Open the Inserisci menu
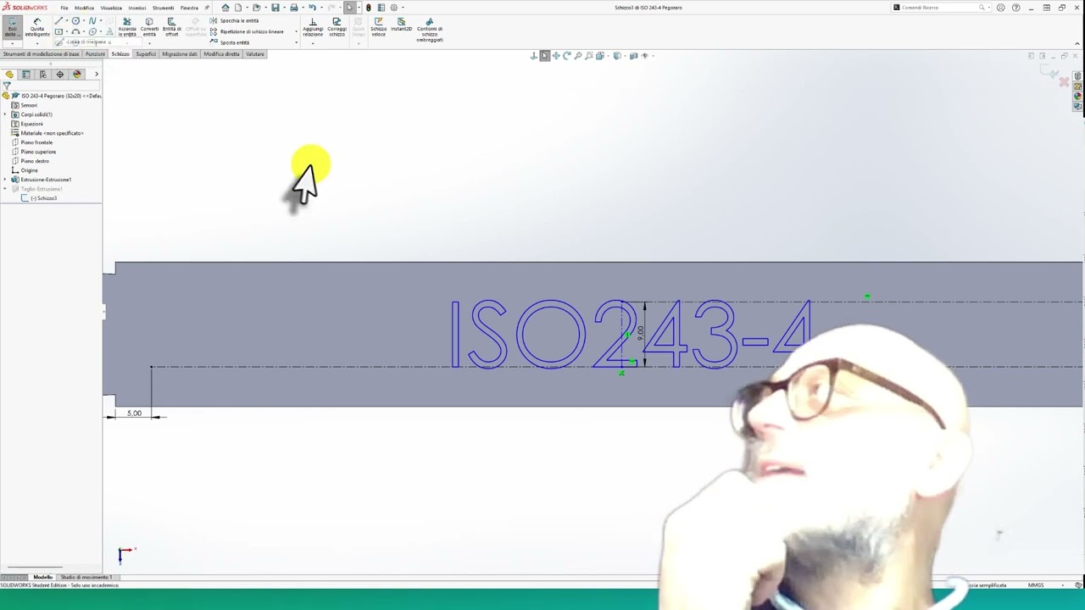 (136, 8)
